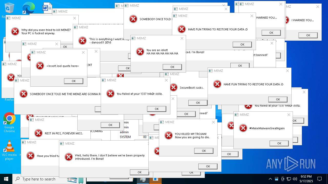Click the title bar icon of the 'You are an idiot!' dialog
This screenshot has width=328, height=184.
133,38
